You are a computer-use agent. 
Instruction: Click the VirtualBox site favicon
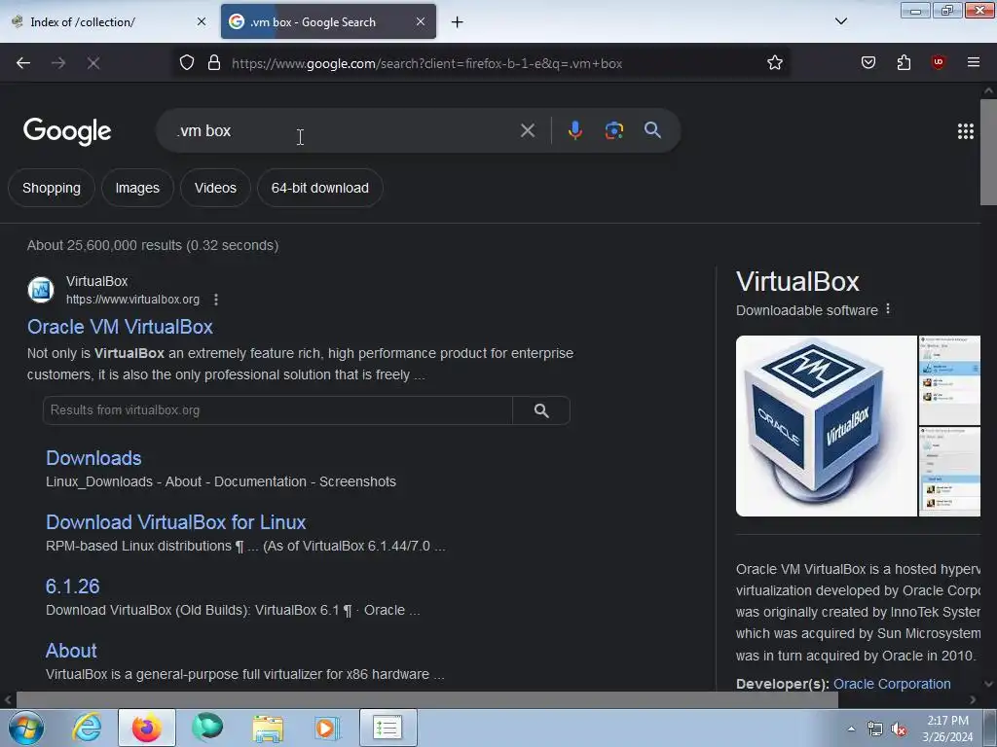click(41, 290)
